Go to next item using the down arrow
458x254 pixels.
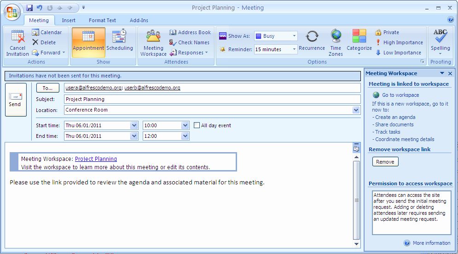click(70, 8)
